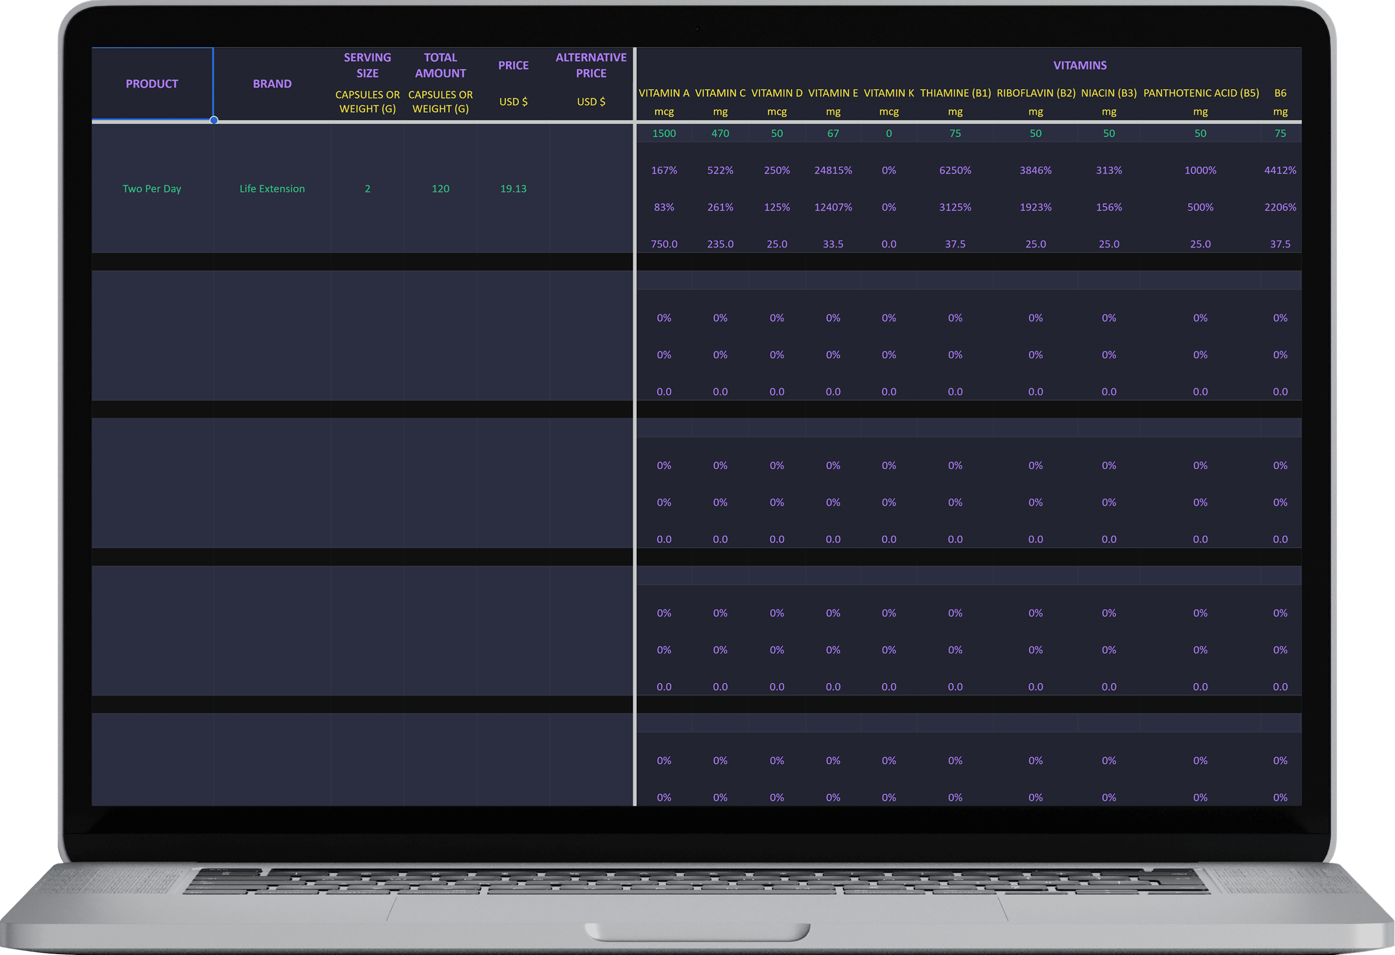Select the VITAMINS group header

[1079, 65]
